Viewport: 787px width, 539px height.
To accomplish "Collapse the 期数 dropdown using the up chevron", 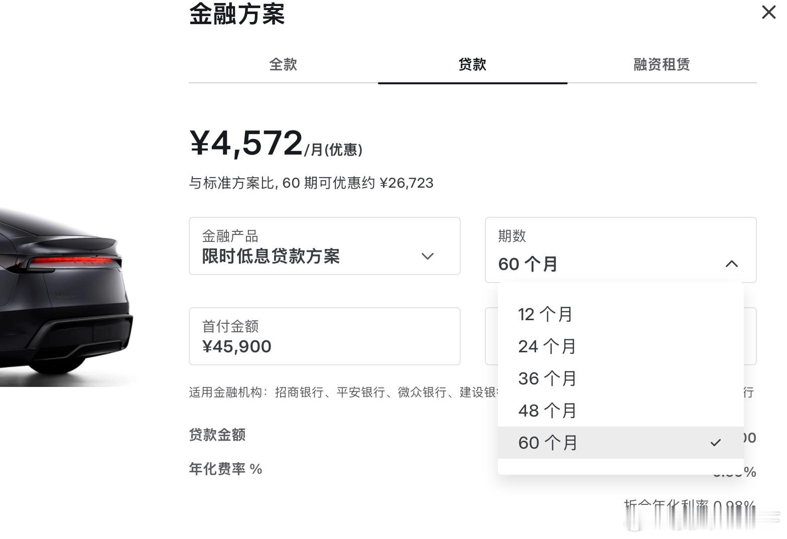I will tap(732, 263).
